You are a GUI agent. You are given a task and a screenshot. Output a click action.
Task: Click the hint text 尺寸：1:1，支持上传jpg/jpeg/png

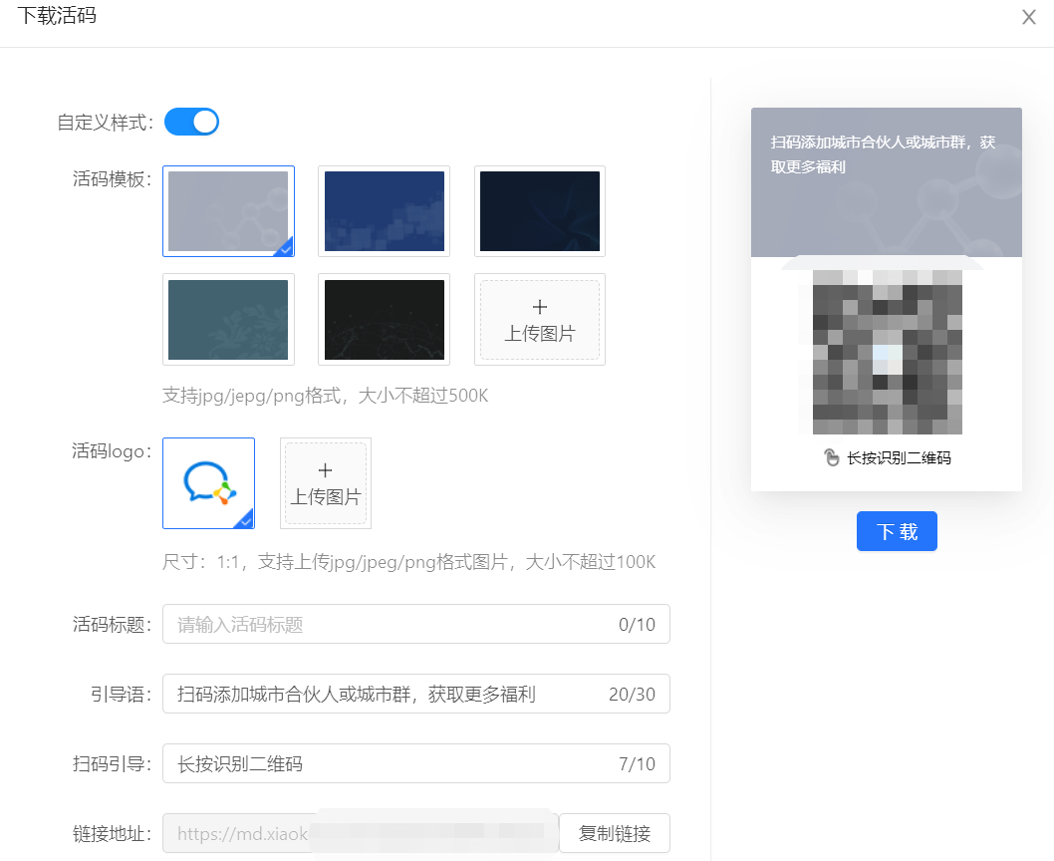(x=408, y=562)
